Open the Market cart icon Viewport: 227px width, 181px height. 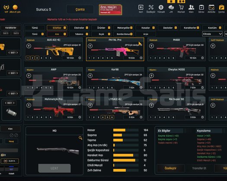pyautogui.click(x=181, y=7)
